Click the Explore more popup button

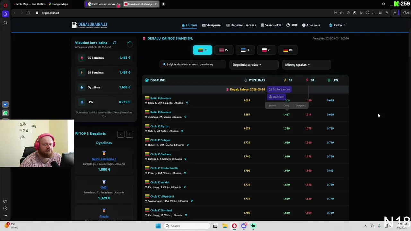(279, 90)
